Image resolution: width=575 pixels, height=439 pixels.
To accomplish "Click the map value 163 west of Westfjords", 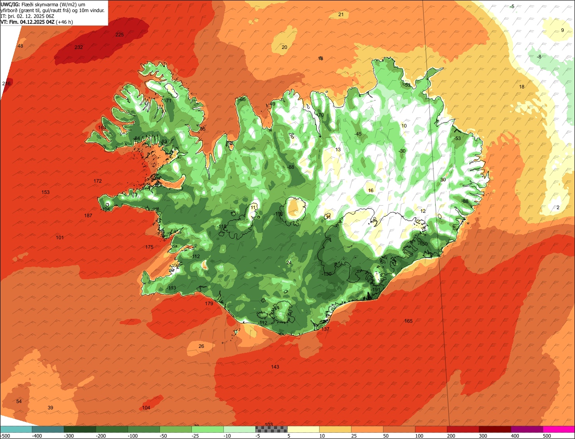I will [102, 127].
